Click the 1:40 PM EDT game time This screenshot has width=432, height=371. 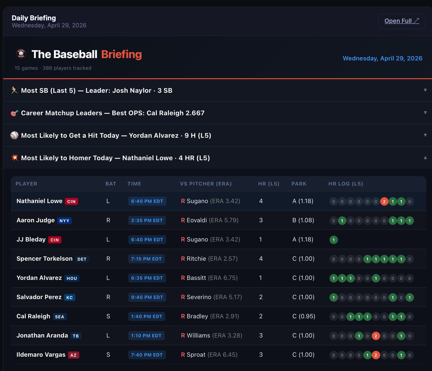point(147,316)
